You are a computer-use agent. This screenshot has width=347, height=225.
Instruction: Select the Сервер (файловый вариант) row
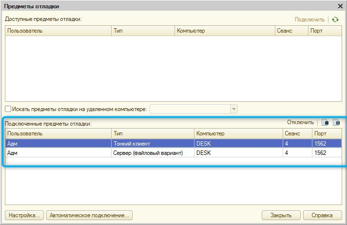pos(173,152)
